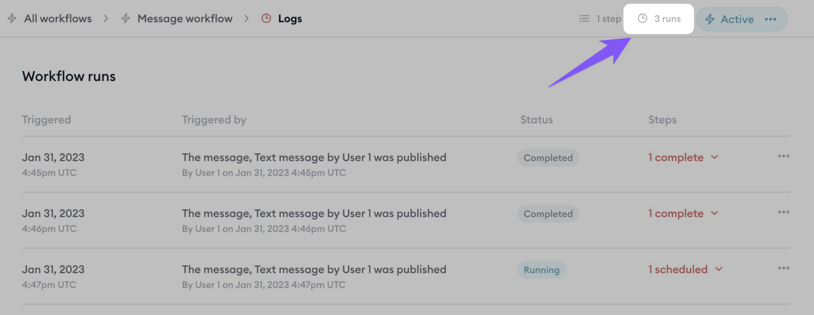
Task: Open the 3 runs tab
Action: tap(659, 19)
